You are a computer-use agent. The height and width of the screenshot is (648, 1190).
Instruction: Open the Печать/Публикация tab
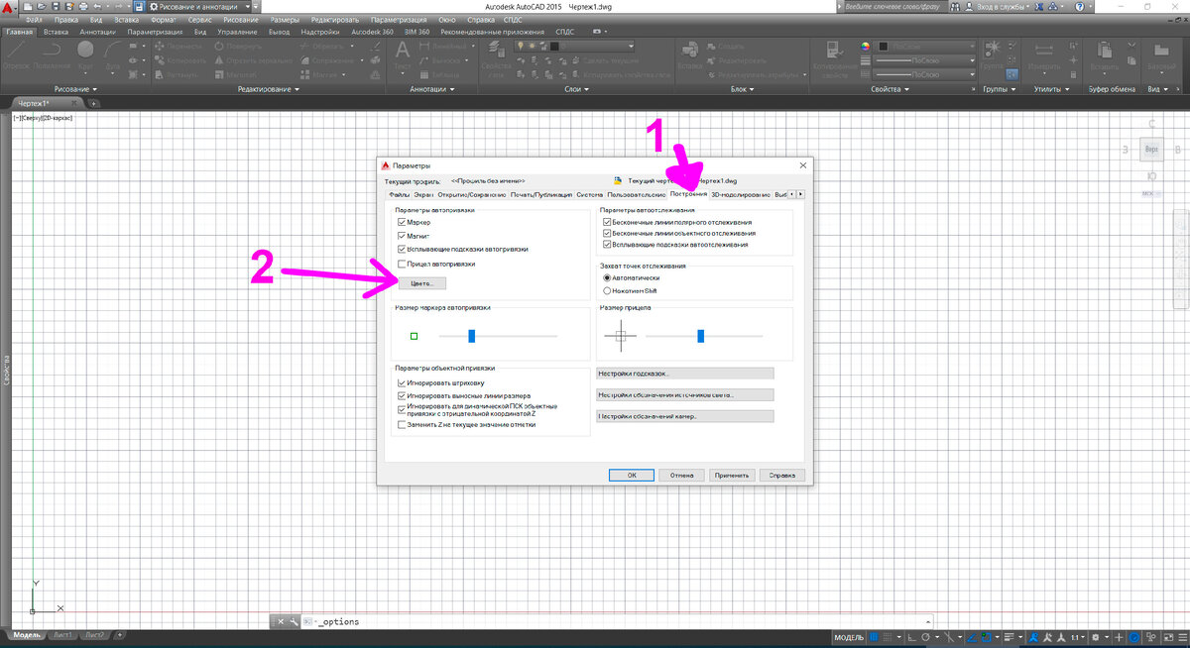tap(541, 194)
